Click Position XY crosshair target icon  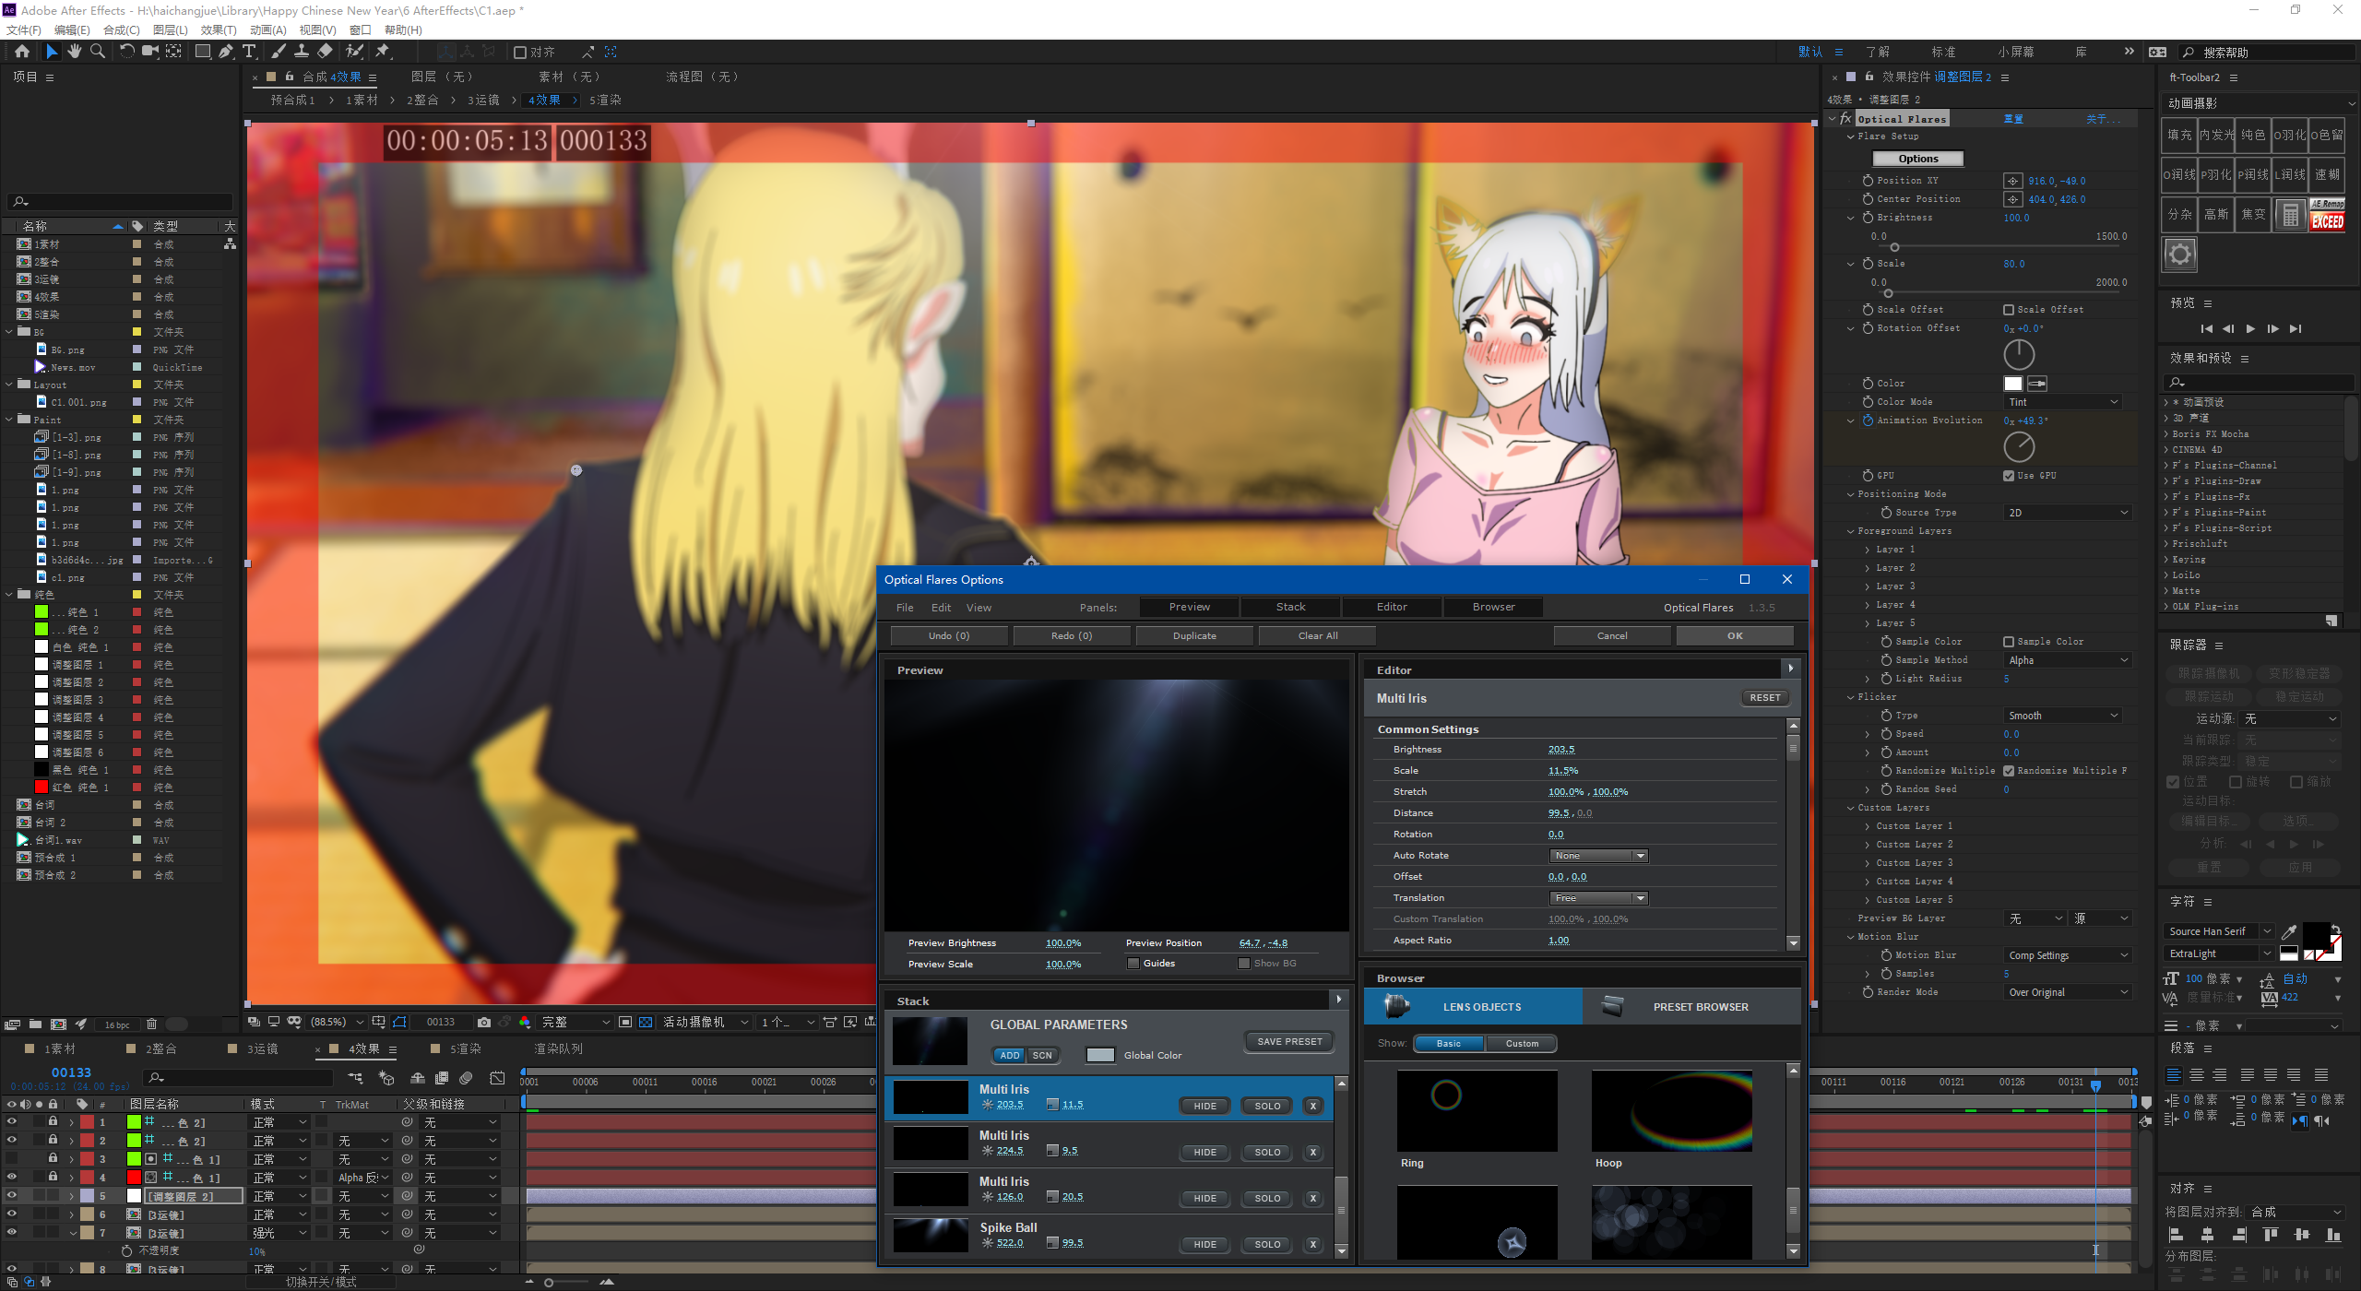[x=2013, y=181]
